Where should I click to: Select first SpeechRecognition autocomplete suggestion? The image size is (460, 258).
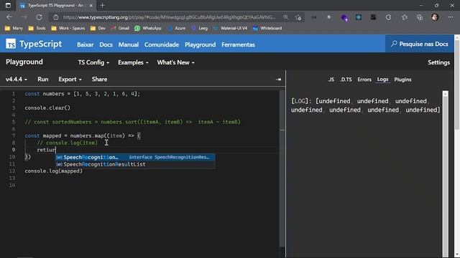point(135,158)
